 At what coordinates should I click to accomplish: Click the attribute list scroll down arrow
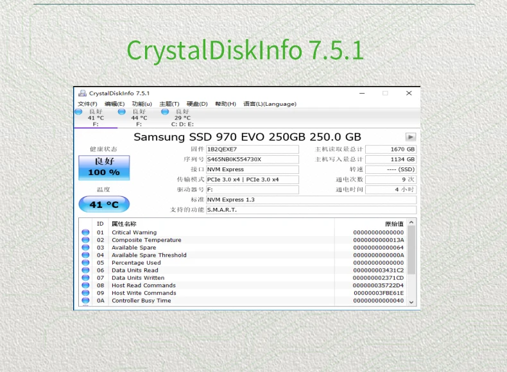click(411, 302)
